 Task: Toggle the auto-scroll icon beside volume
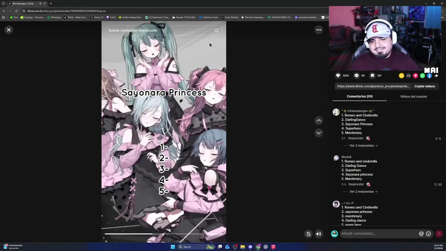(x=308, y=234)
